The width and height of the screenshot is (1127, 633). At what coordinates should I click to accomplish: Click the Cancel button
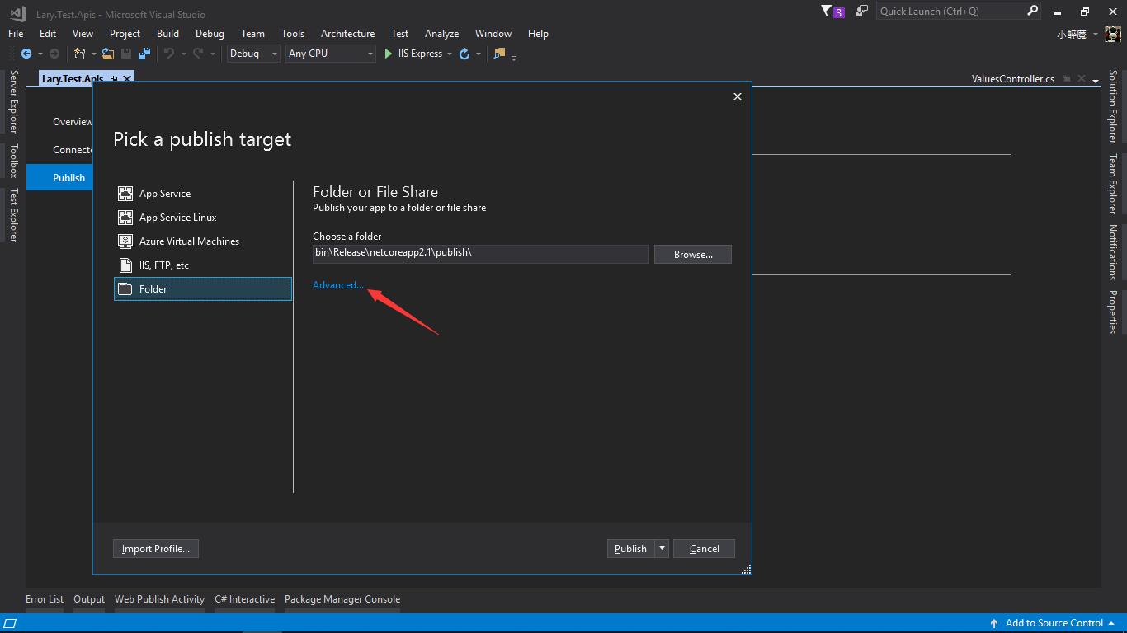pos(705,549)
